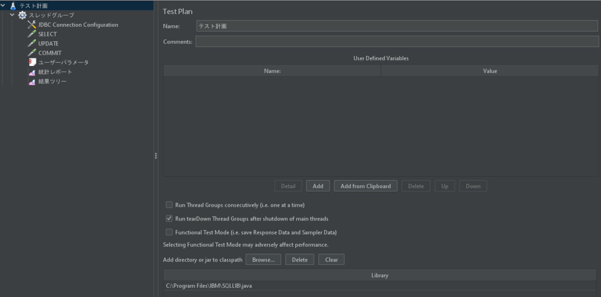Click the split pane divider handle

156,156
